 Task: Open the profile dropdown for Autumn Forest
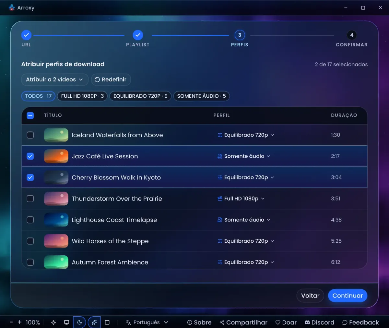click(x=246, y=262)
